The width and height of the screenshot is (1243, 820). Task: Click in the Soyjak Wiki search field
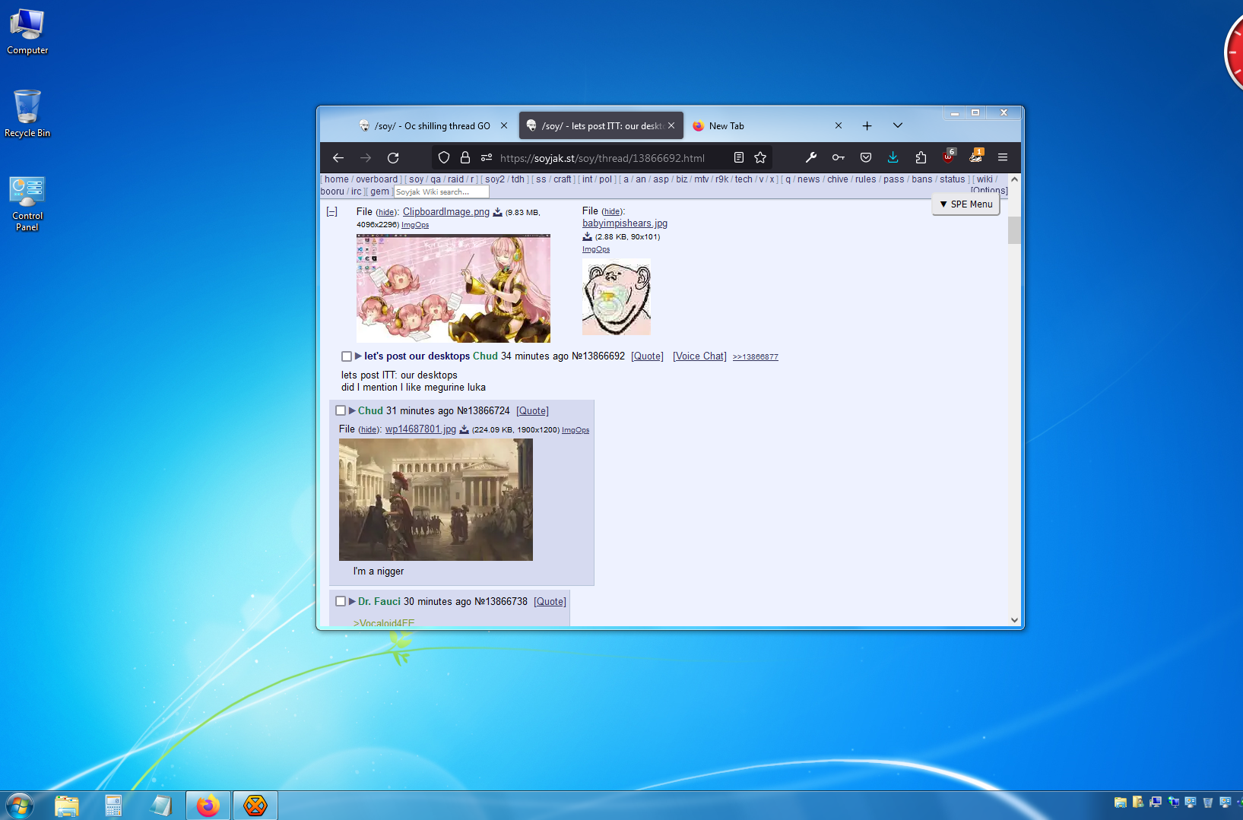point(439,192)
